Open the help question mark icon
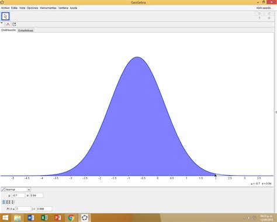 coord(259,18)
